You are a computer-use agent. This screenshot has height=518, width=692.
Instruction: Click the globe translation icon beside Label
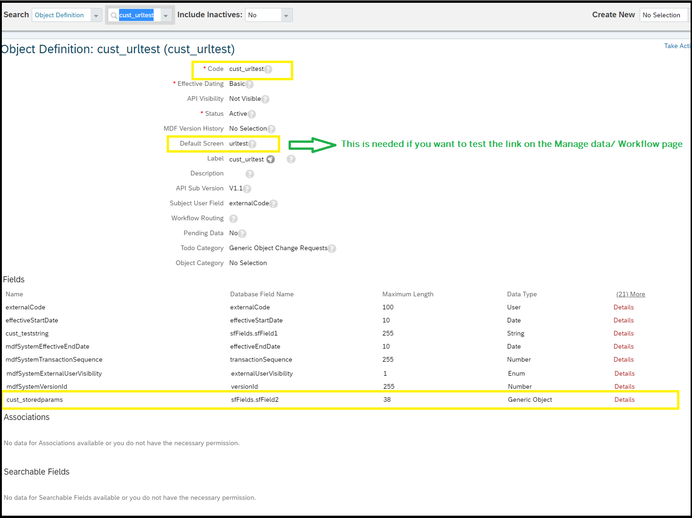(270, 160)
